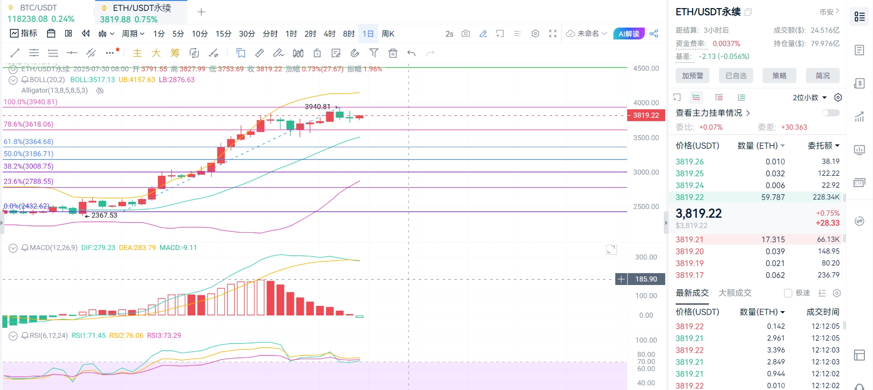Click the rewind replay icon
Screen dimensions: 873x390
point(86,33)
